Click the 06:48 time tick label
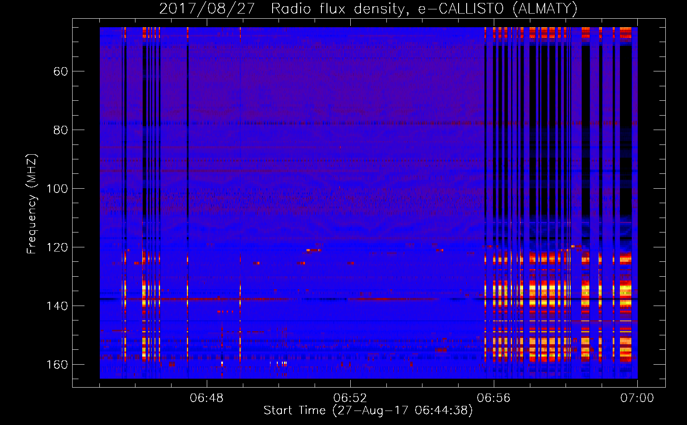Screen dimensions: 687x425 point(207,398)
